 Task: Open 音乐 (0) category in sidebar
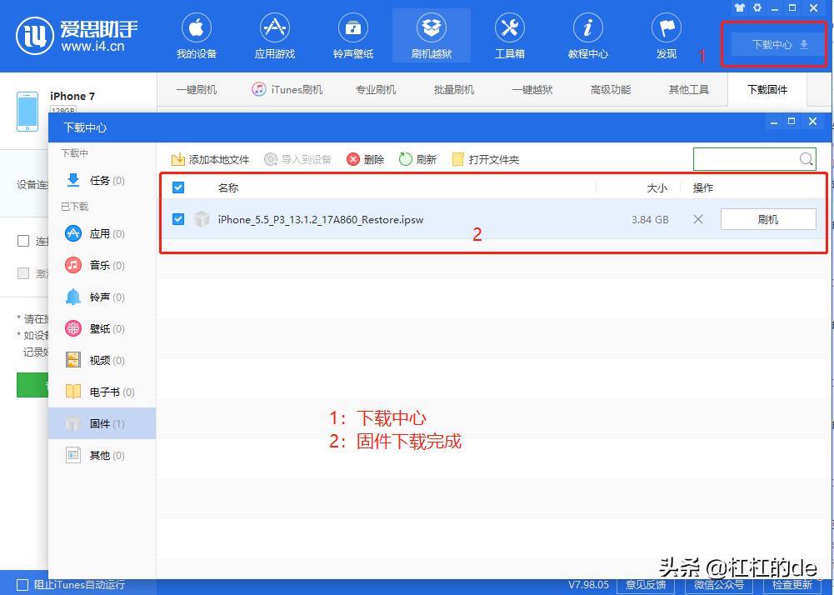click(x=102, y=265)
